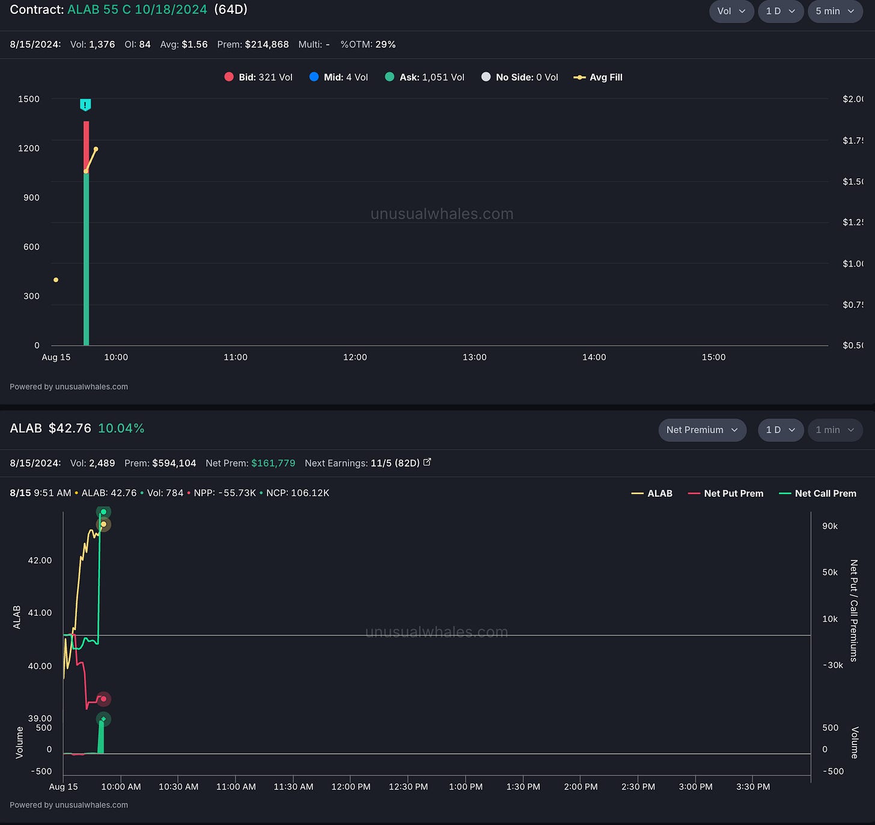Click the Prem: $594,104 stat
The width and height of the screenshot is (875, 825).
tap(160, 463)
